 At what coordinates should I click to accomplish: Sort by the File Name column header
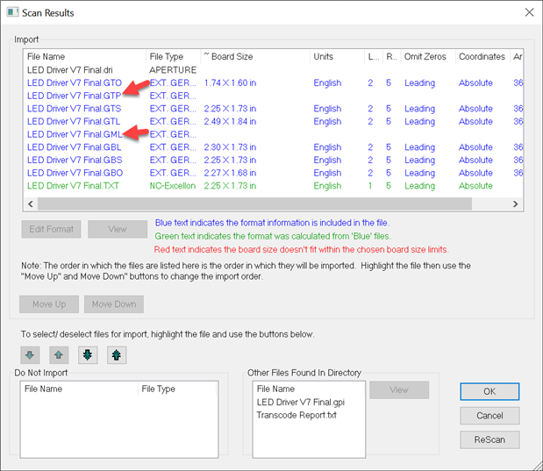pyautogui.click(x=85, y=56)
